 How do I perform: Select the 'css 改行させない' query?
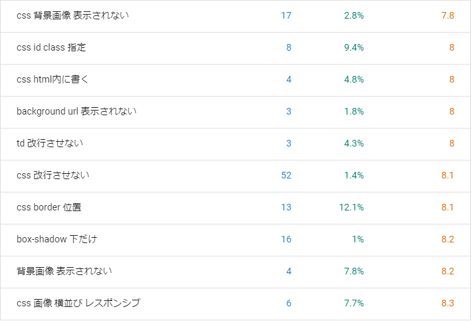coord(53,175)
